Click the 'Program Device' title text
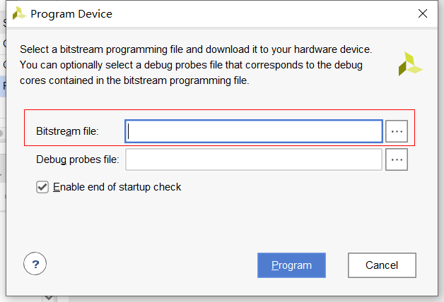This screenshot has width=444, height=302. tap(71, 13)
